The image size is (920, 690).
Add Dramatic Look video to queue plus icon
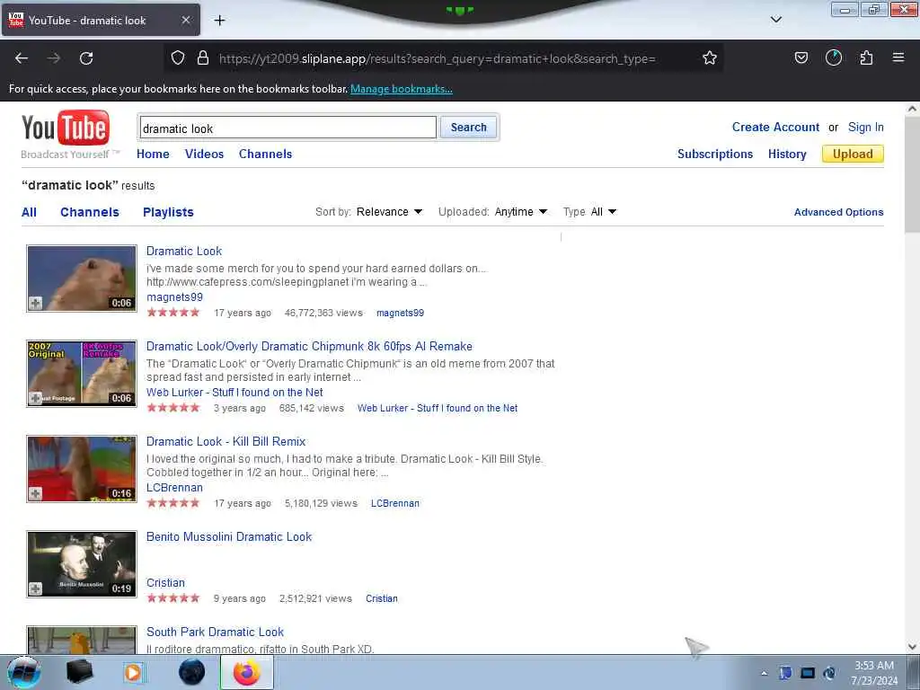(36, 303)
